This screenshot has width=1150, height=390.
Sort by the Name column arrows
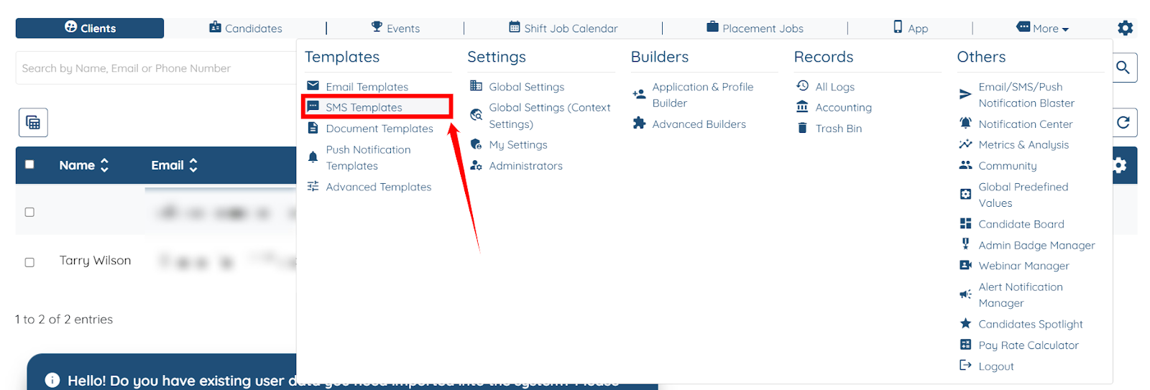[x=104, y=165]
